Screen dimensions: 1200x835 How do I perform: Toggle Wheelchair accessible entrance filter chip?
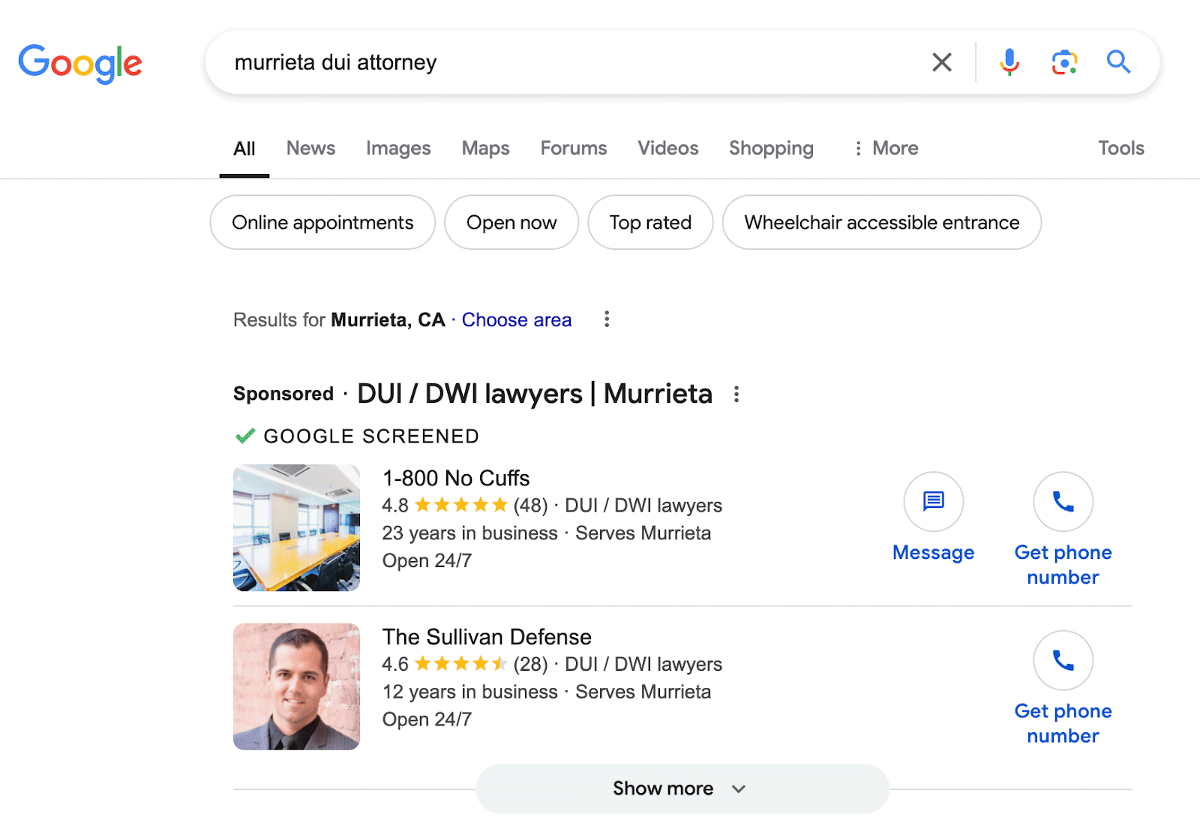click(882, 222)
